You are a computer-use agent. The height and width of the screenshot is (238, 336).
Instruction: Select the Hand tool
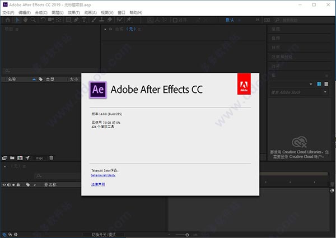pyautogui.click(x=25, y=20)
